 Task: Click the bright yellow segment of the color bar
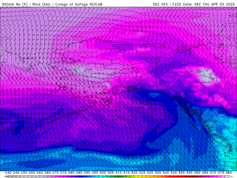click(x=140, y=177)
